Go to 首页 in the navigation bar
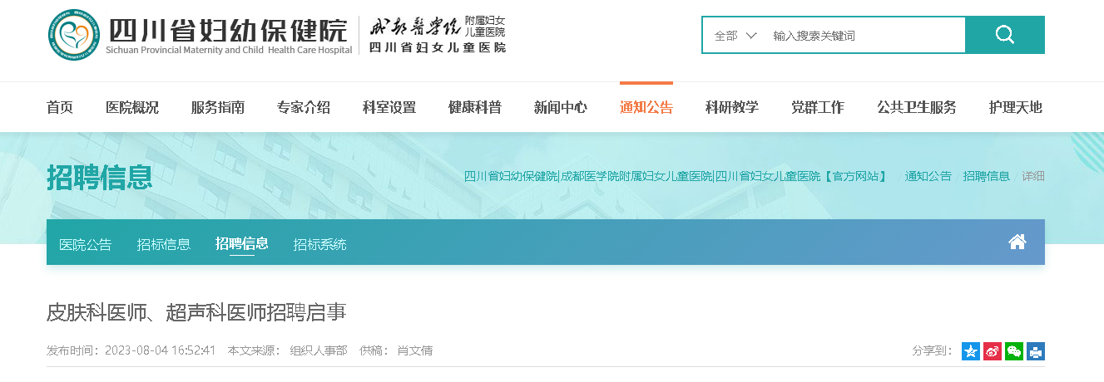1104x382 pixels. pyautogui.click(x=60, y=107)
